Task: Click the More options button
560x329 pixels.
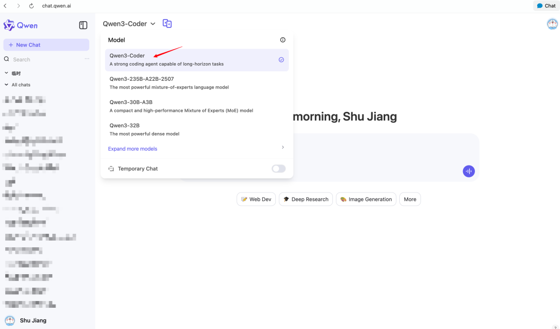Action: tap(410, 199)
